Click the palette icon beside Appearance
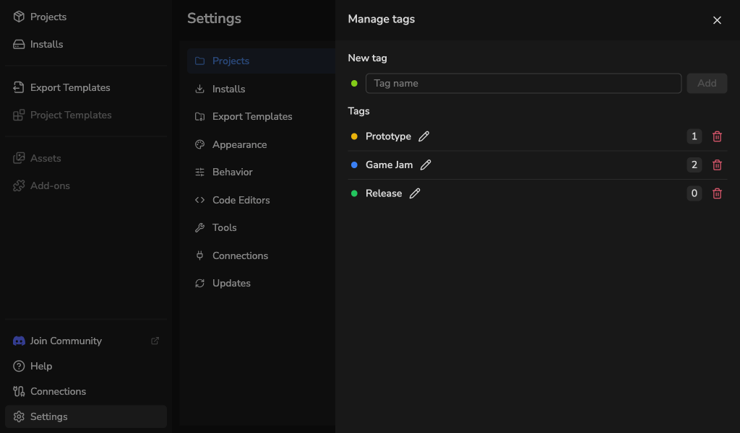 pyautogui.click(x=199, y=144)
